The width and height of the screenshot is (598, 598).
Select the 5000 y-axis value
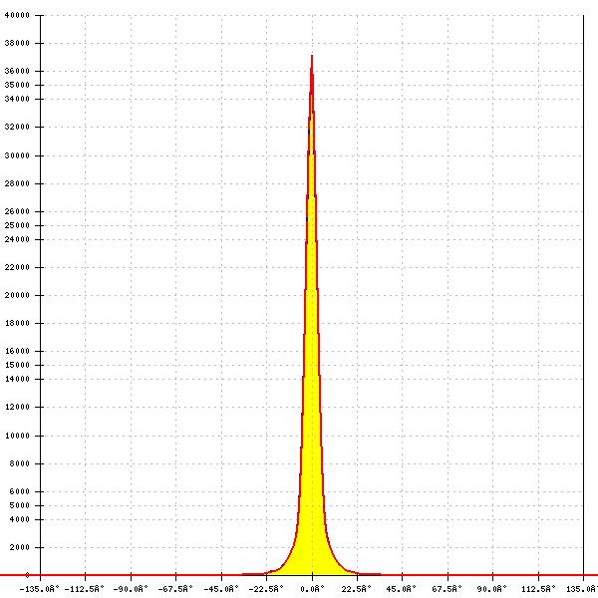coord(19,505)
